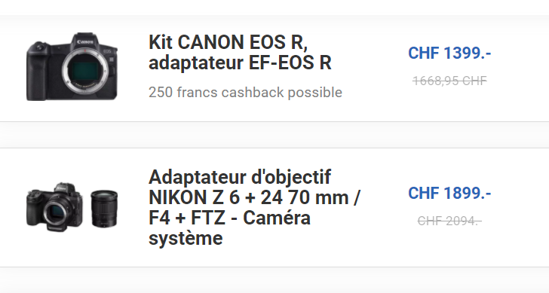Image resolution: width=549 pixels, height=293 pixels.
Task: Click the "adaptateur EF-EOS R" title line
Action: tap(240, 63)
